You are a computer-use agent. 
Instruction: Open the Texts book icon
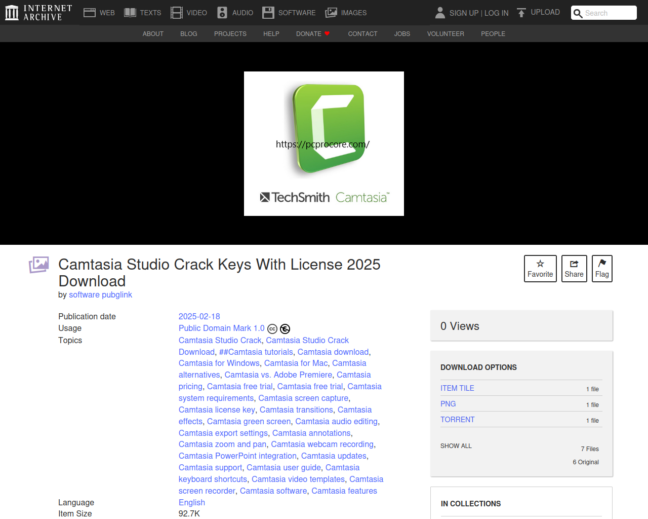point(130,13)
